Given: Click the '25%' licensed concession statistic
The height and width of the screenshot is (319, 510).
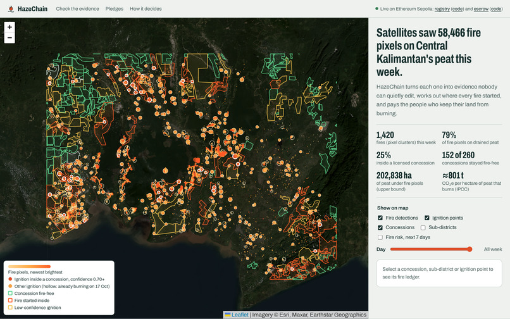Looking at the screenshot, I should click(383, 155).
